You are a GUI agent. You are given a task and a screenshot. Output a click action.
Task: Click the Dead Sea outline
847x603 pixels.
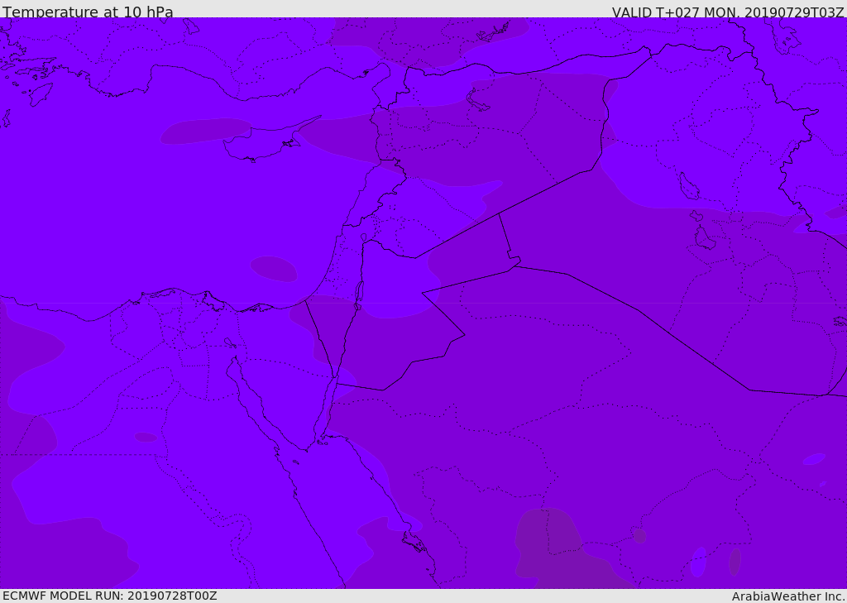tap(360, 293)
